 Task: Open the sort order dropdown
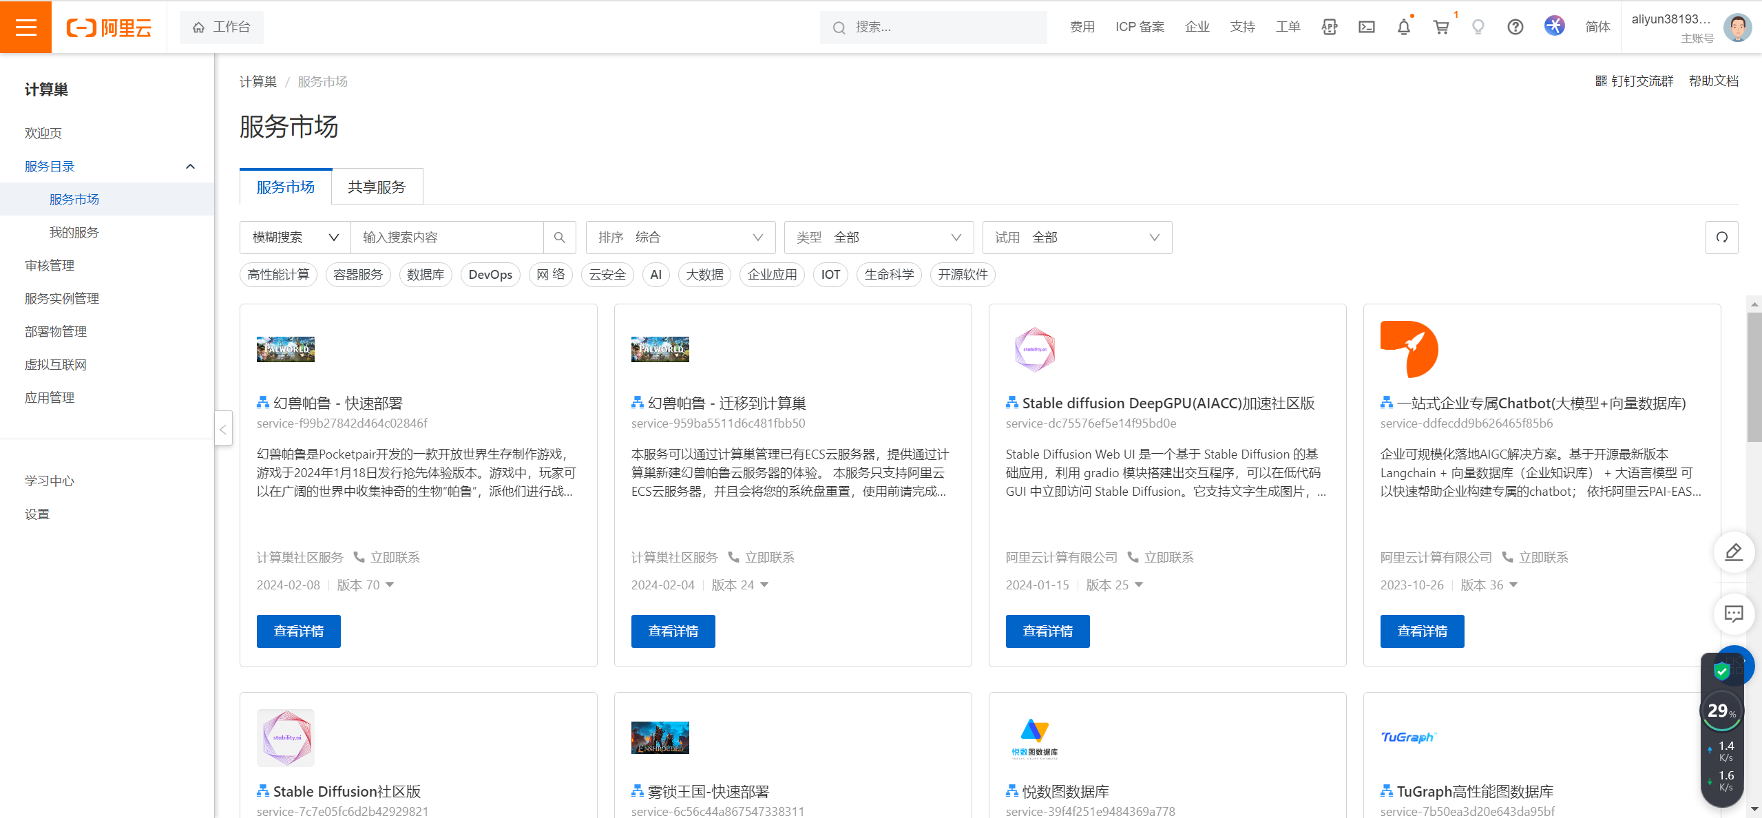click(x=681, y=238)
